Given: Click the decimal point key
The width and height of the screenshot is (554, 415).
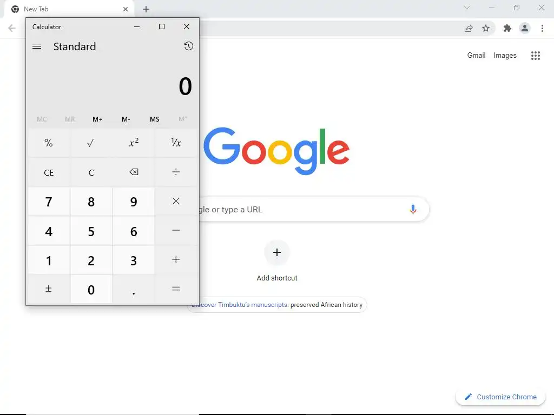Looking at the screenshot, I should (x=134, y=290).
